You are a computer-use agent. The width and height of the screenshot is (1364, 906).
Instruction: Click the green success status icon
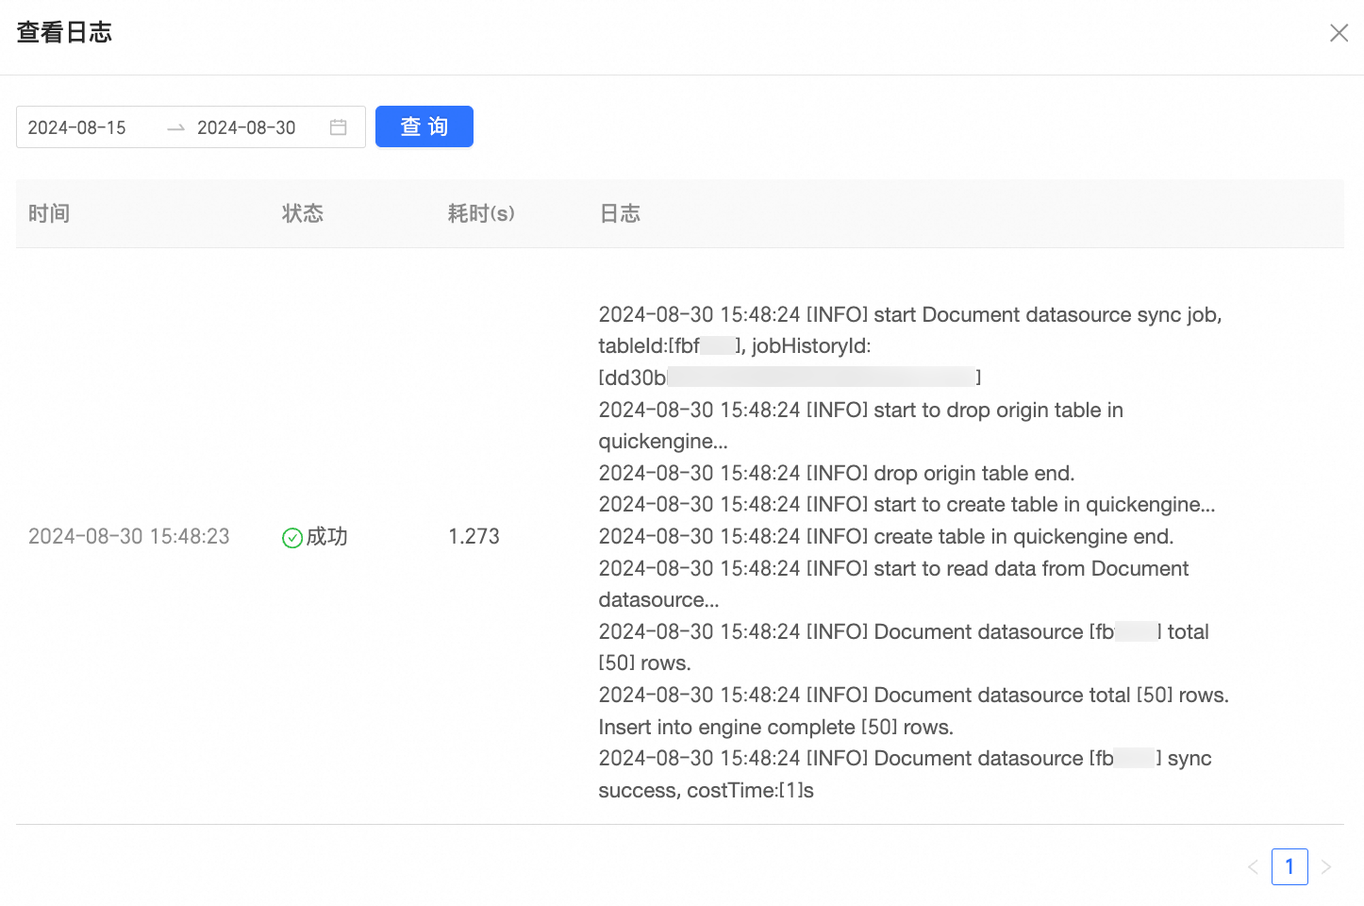click(x=292, y=537)
